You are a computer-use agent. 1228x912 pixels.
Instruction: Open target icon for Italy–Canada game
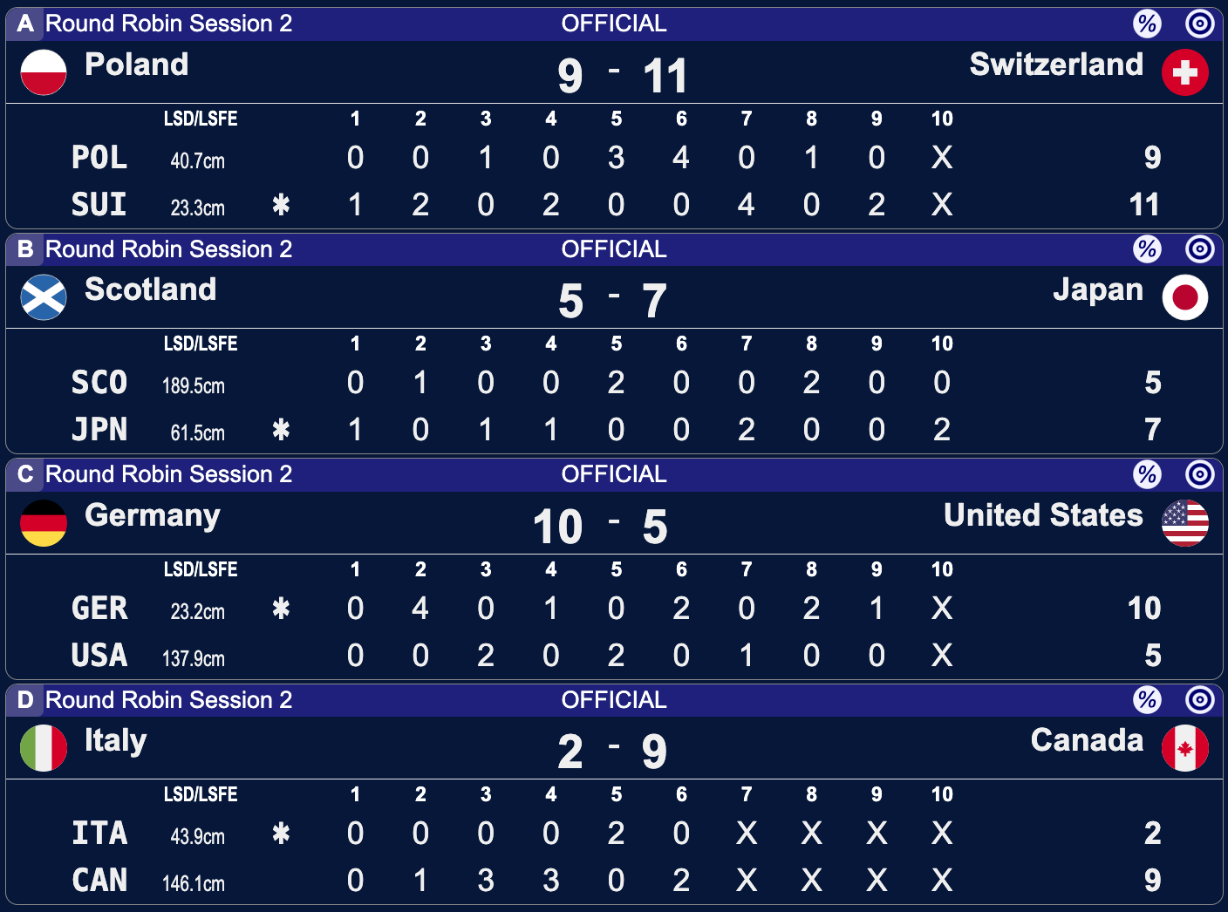tap(1200, 700)
